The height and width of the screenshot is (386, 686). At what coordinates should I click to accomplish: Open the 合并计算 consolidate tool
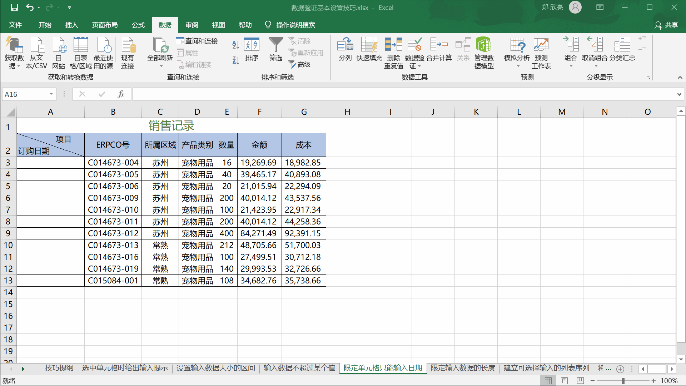pos(439,50)
